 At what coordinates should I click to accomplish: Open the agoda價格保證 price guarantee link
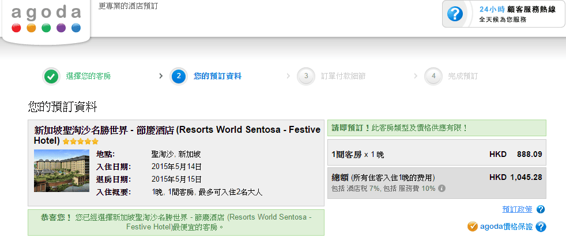(x=507, y=227)
